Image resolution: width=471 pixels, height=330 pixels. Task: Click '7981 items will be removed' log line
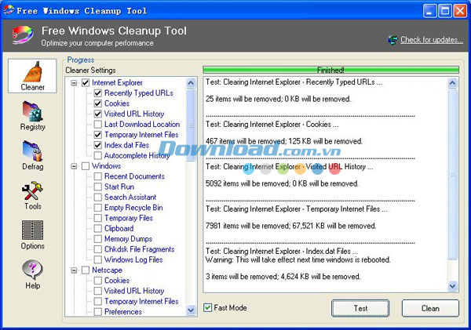[290, 226]
